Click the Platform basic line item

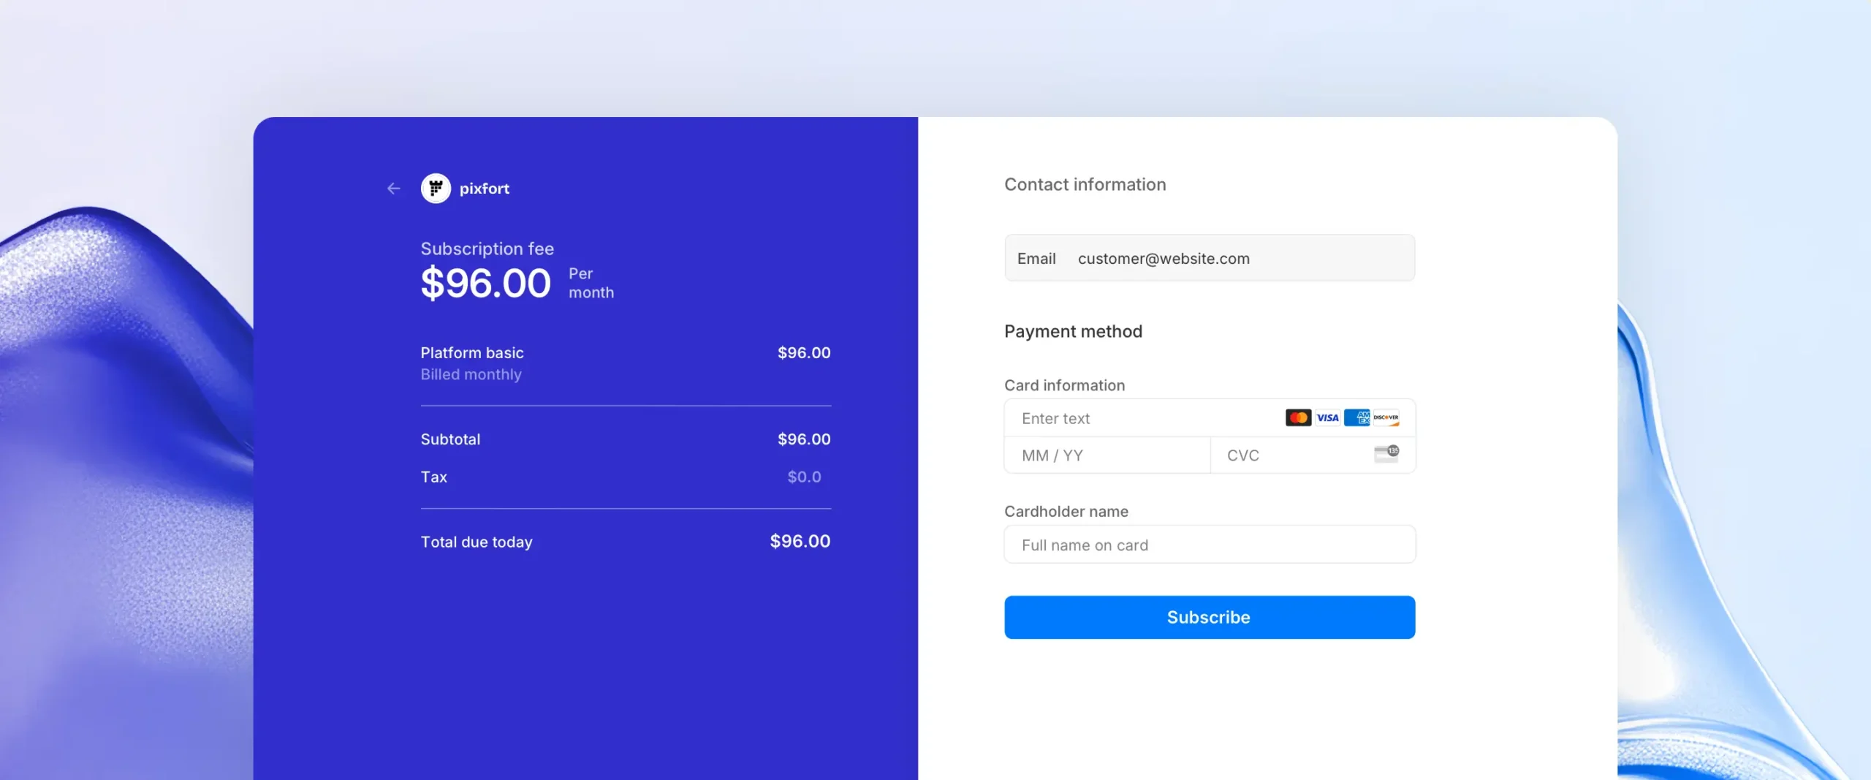pyautogui.click(x=472, y=352)
